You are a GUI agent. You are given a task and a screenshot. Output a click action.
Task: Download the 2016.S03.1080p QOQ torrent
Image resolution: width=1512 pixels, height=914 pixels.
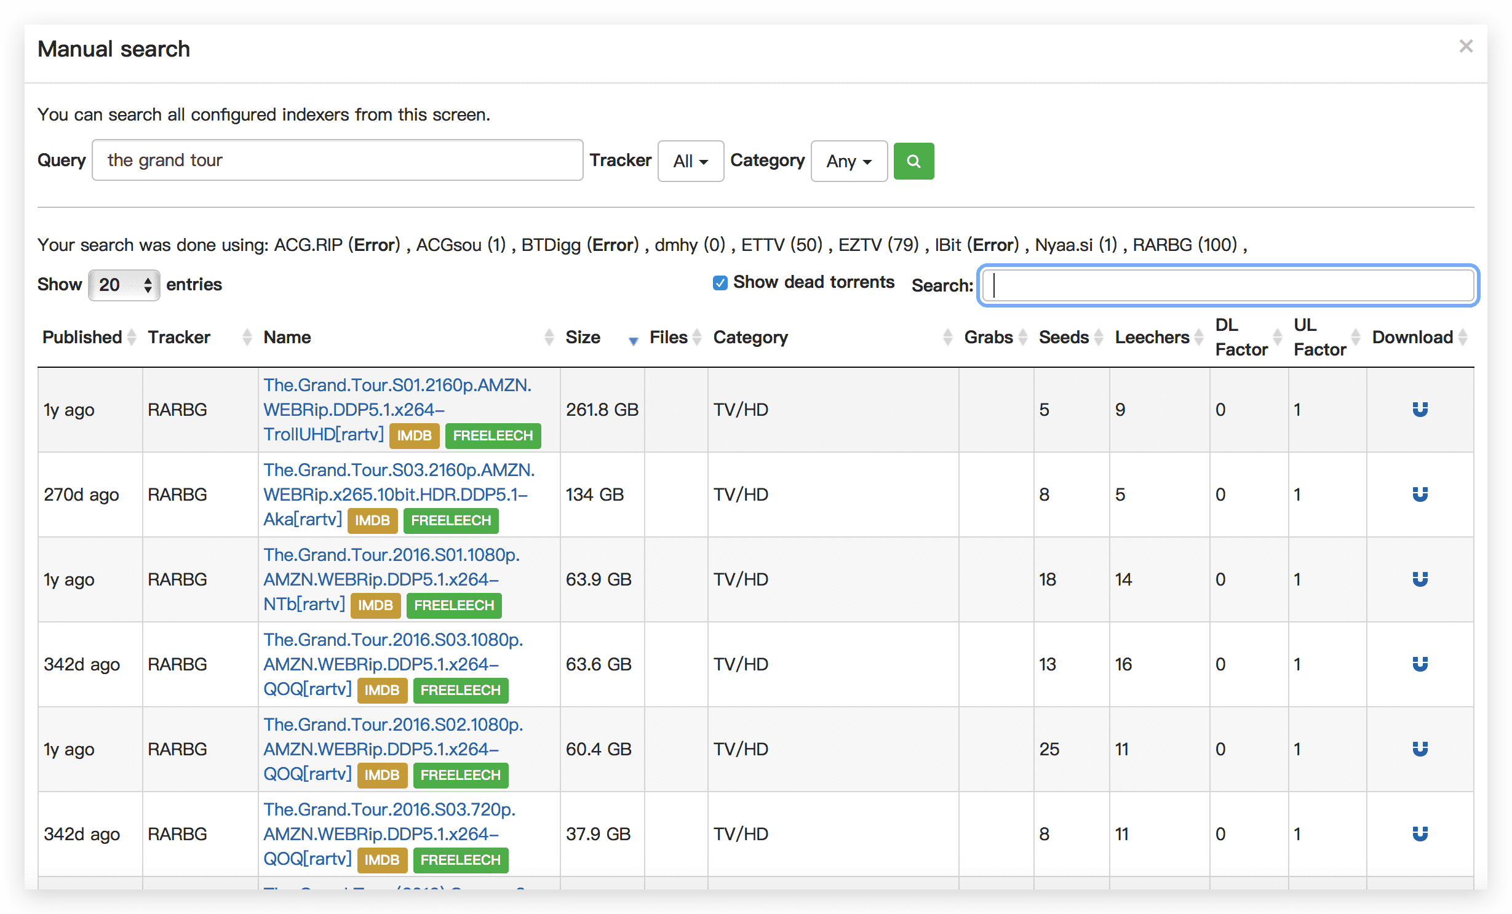click(x=1420, y=664)
